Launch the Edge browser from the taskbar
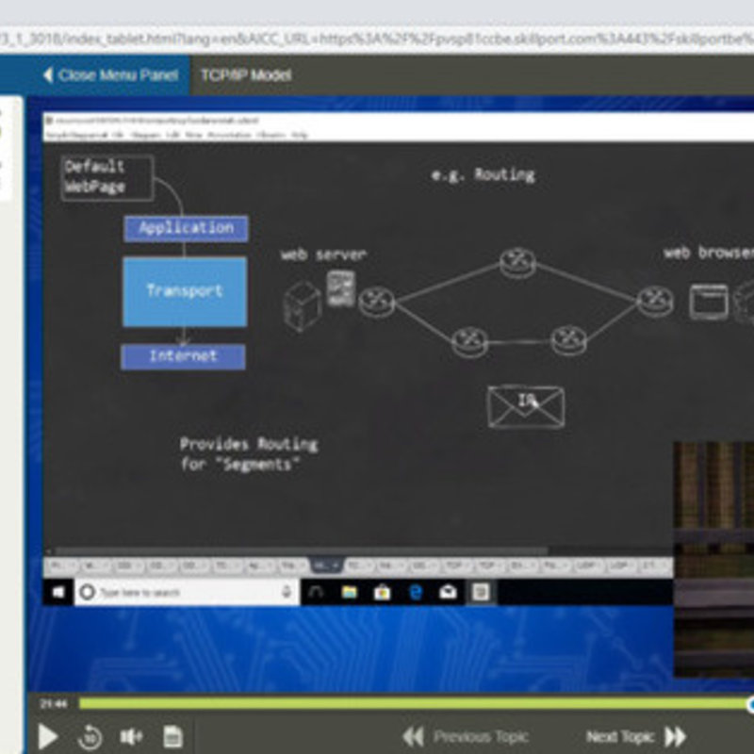The height and width of the screenshot is (754, 754). 415,592
